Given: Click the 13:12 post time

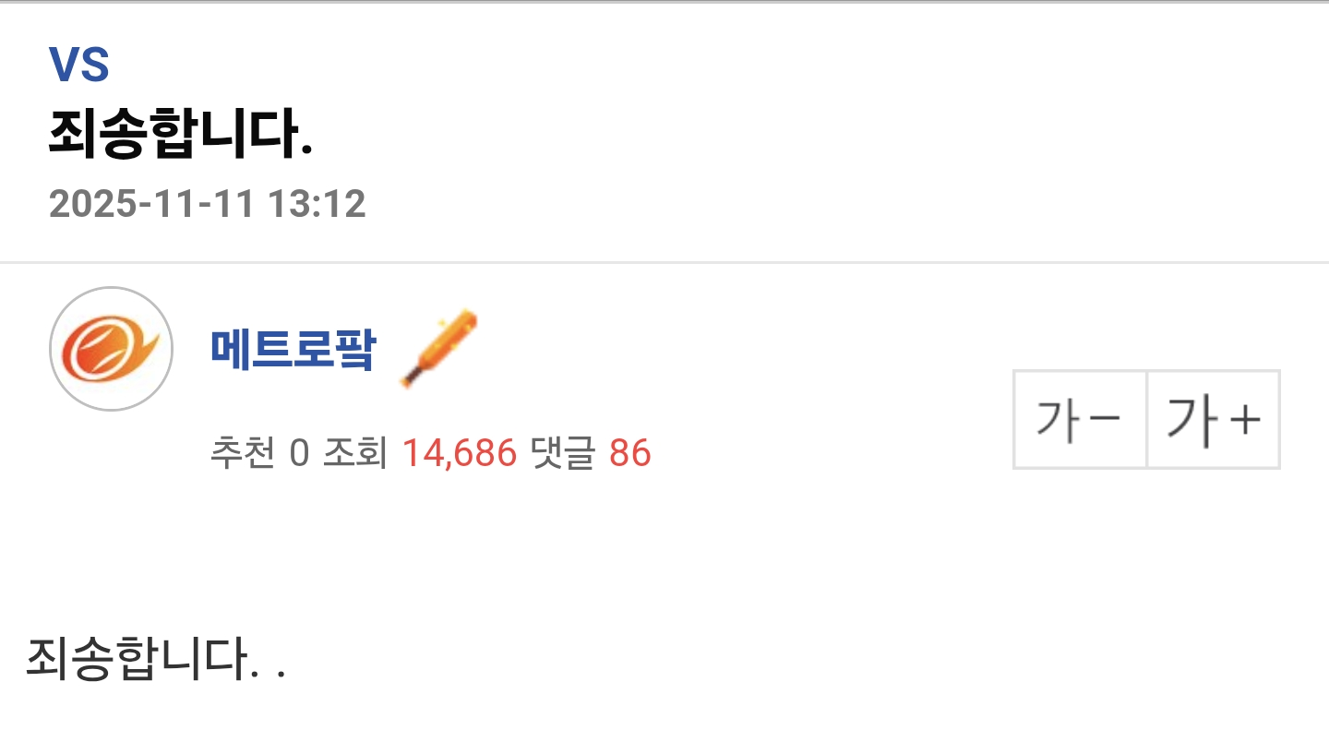Looking at the screenshot, I should point(317,204).
